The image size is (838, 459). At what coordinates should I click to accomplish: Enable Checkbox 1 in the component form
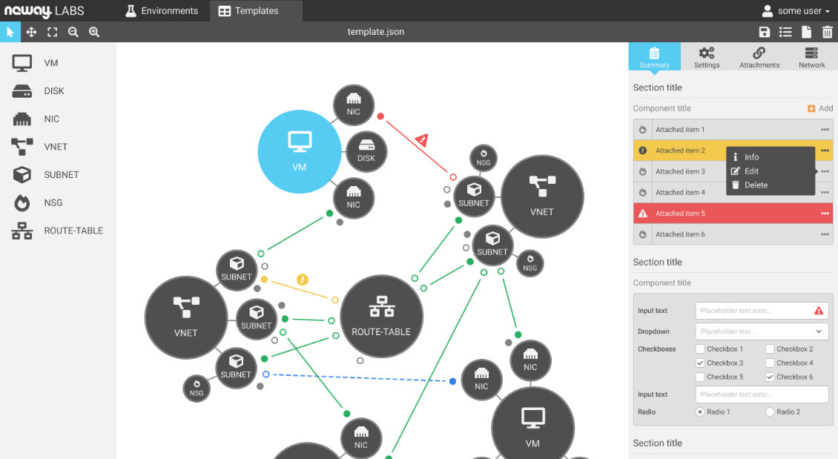pyautogui.click(x=699, y=349)
